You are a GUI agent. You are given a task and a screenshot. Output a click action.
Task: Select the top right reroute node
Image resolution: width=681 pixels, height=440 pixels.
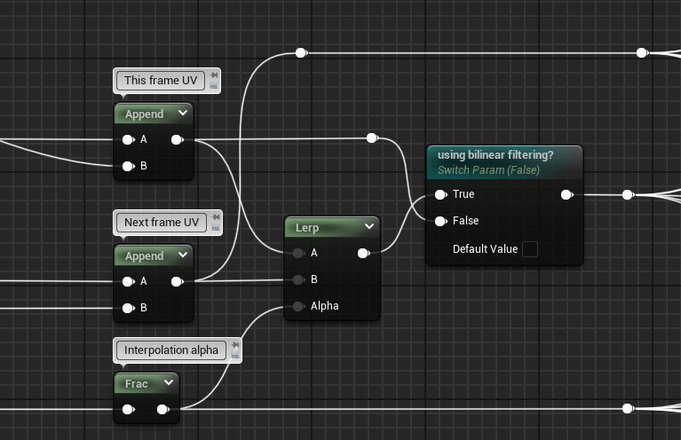641,53
